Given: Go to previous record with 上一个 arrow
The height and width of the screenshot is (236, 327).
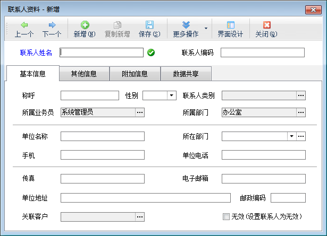Looking at the screenshot, I should point(24,25).
